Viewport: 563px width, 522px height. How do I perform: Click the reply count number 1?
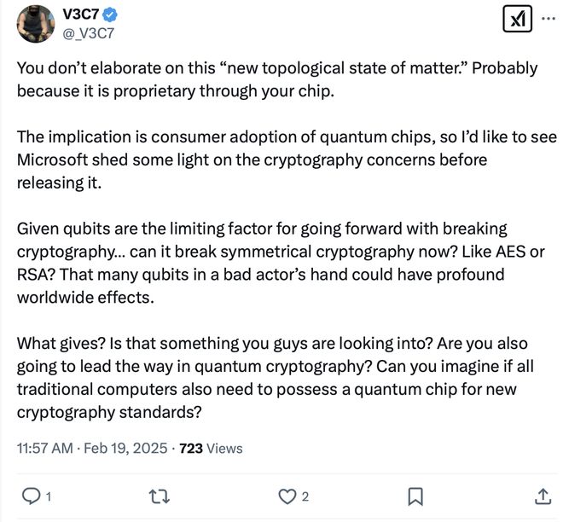point(48,496)
